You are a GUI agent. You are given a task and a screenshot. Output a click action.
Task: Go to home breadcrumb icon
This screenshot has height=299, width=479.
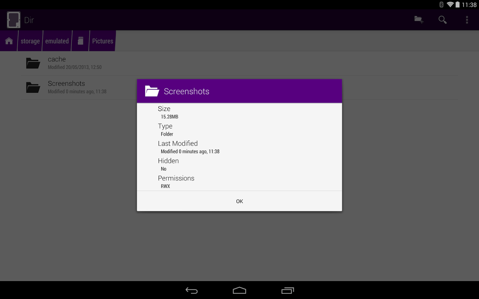(9, 41)
